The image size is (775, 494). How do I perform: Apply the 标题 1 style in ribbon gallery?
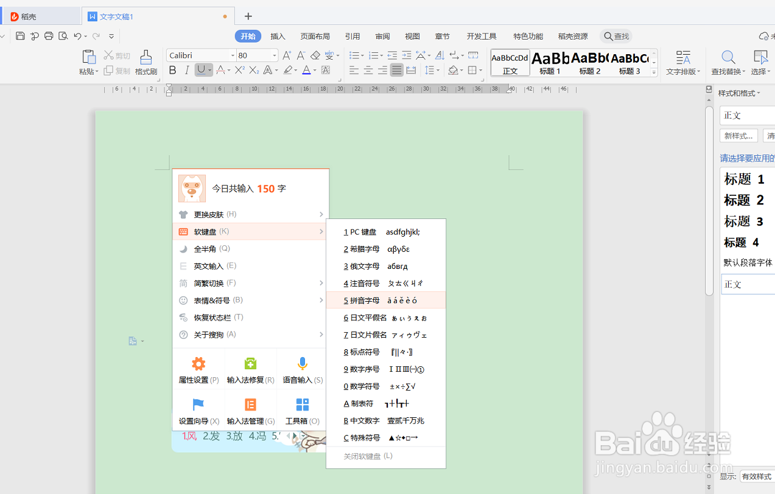[550, 63]
